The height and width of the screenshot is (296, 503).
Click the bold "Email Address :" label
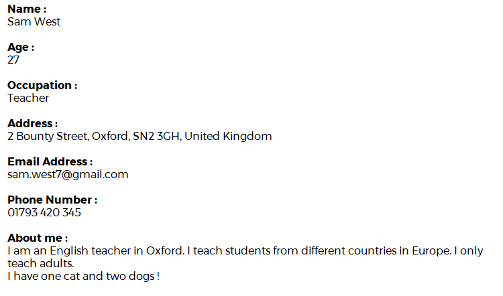[x=50, y=162]
